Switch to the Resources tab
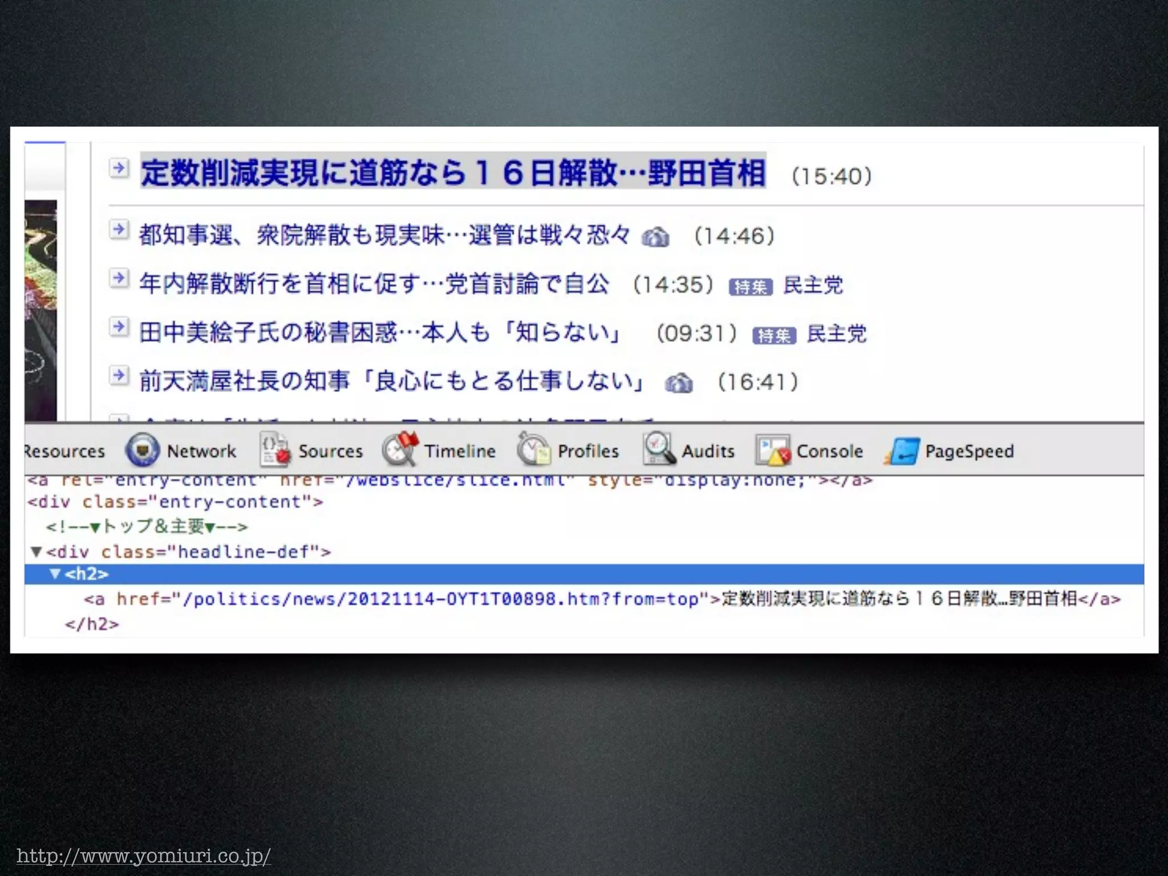Image resolution: width=1168 pixels, height=876 pixels. pyautogui.click(x=64, y=451)
